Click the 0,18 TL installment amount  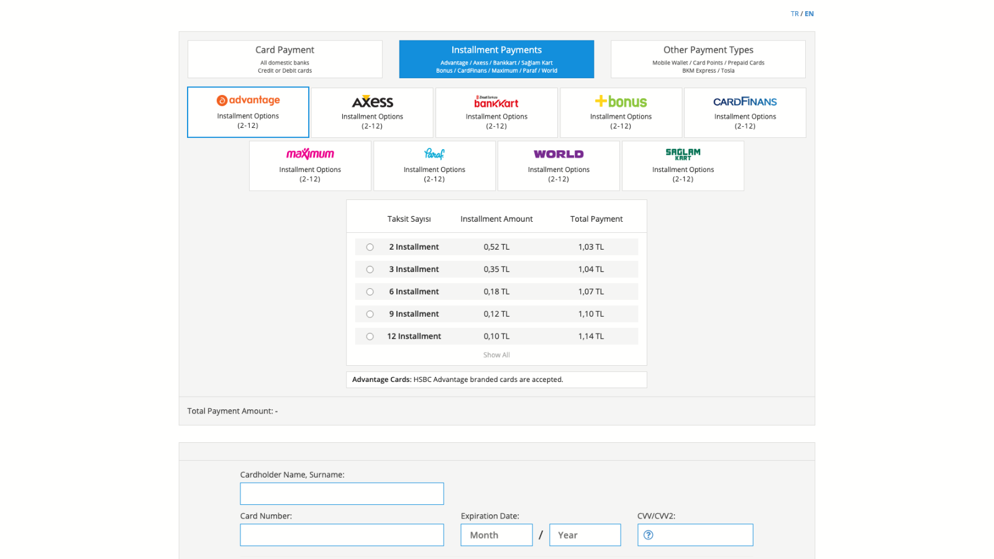(496, 292)
